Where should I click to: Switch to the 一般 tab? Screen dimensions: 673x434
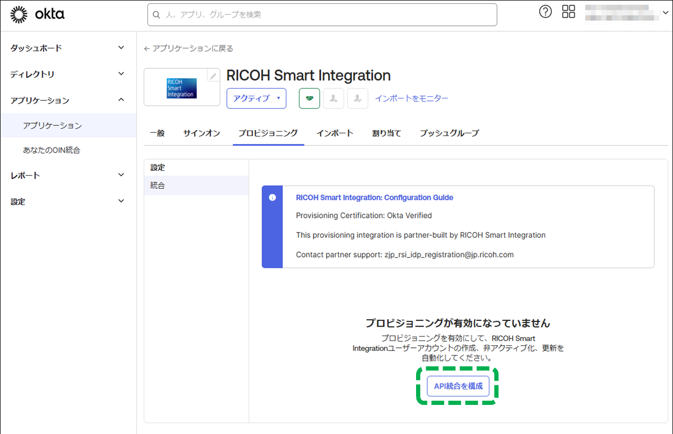pyautogui.click(x=157, y=133)
